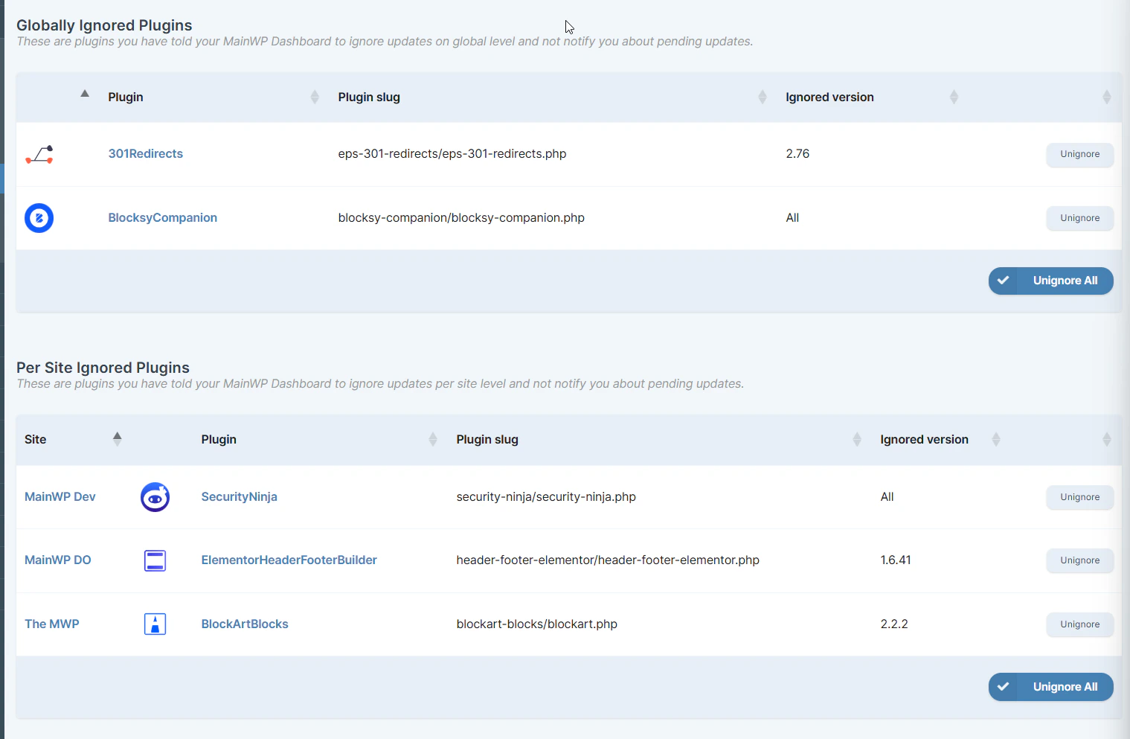The width and height of the screenshot is (1130, 739).
Task: Open the SecurityNinja plugin link
Action: point(239,496)
